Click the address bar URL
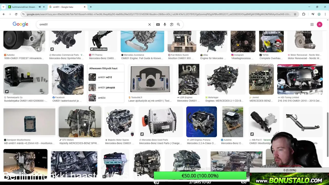 (x=159, y=14)
